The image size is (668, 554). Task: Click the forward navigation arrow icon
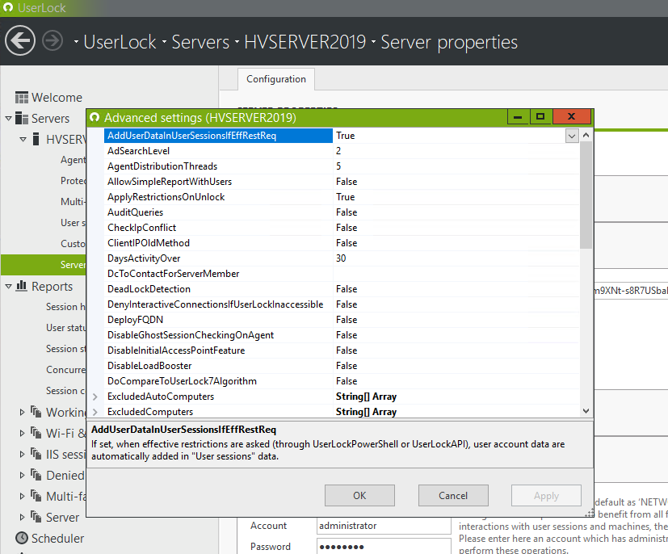pos(53,41)
